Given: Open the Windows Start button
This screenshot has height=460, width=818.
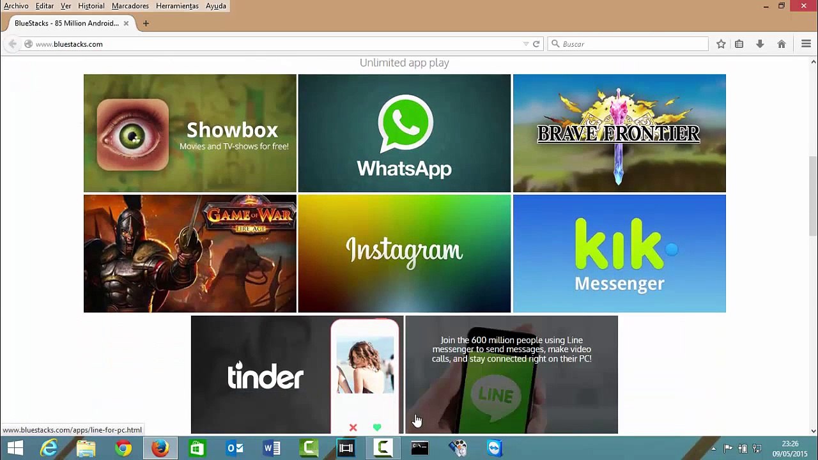Looking at the screenshot, I should coord(15,448).
